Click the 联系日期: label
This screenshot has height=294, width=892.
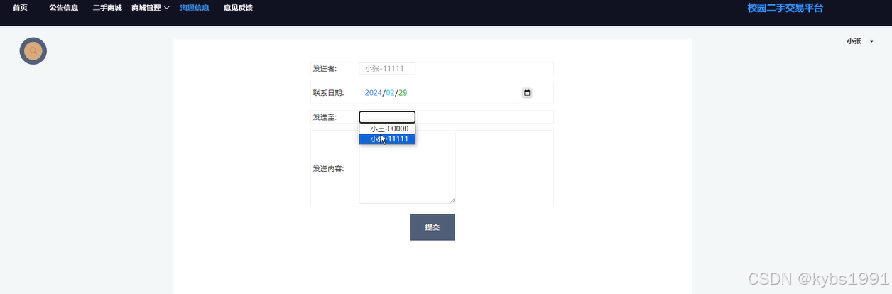pyautogui.click(x=328, y=93)
